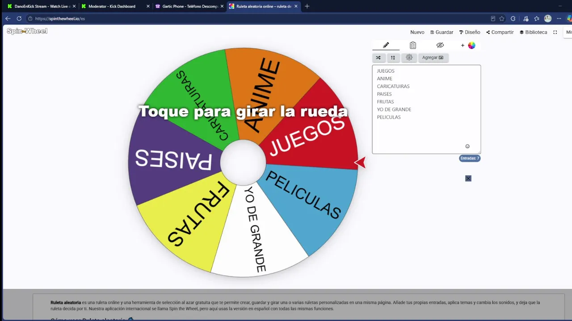This screenshot has width=572, height=321.
Task: Go back in browser history
Action: point(8,19)
